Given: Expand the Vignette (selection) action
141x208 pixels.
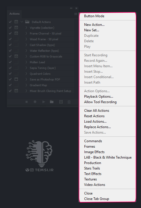Looking at the screenshot, I should click(26, 28).
